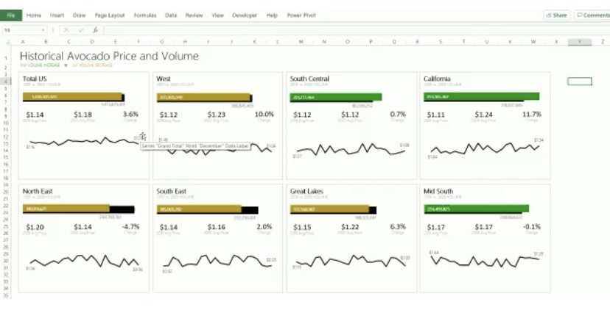Go to the Review tab
The width and height of the screenshot is (610, 310).
tap(194, 15)
